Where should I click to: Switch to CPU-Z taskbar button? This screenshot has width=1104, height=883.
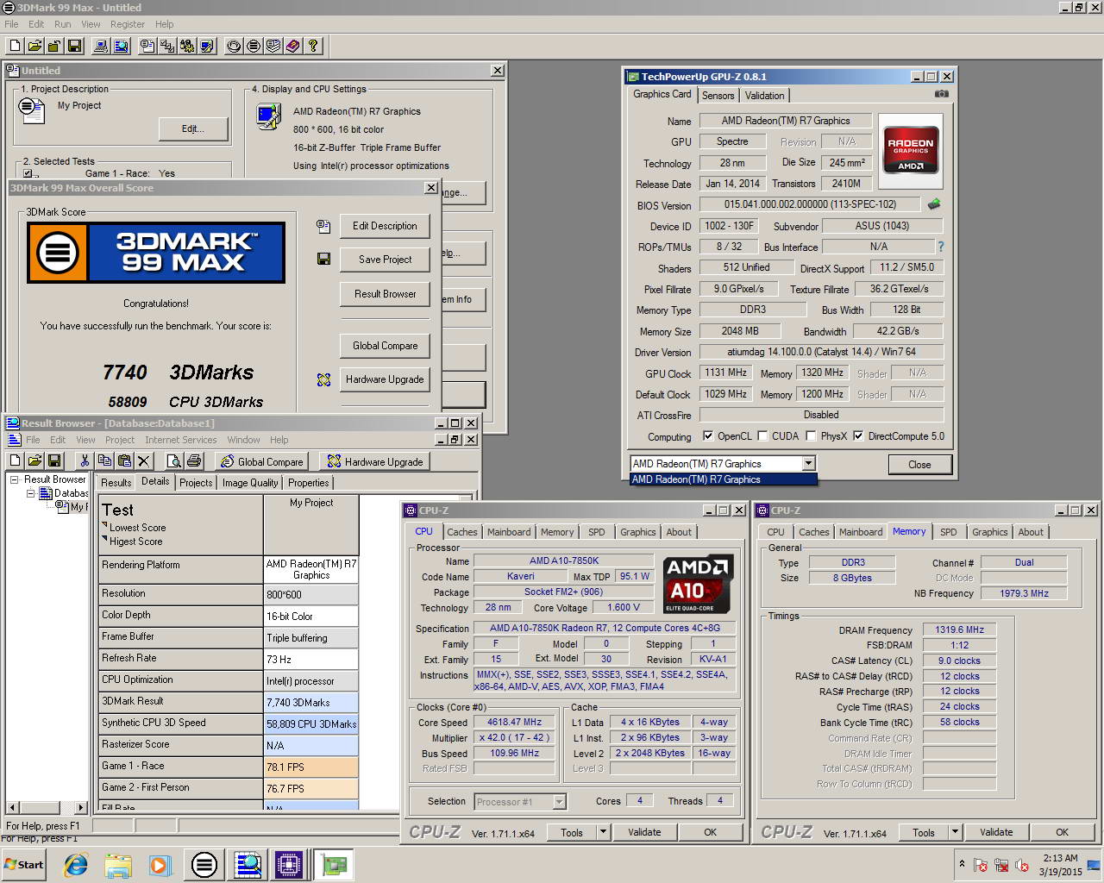tap(289, 864)
